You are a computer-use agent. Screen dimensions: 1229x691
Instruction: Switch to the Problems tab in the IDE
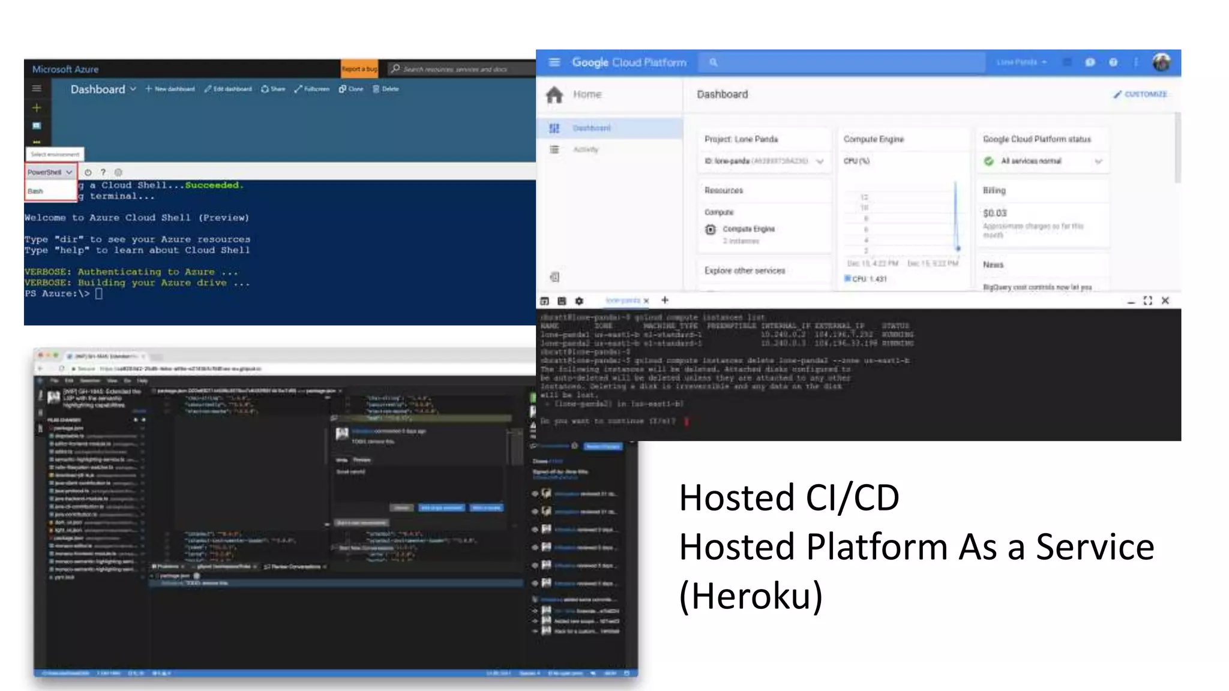coord(167,566)
